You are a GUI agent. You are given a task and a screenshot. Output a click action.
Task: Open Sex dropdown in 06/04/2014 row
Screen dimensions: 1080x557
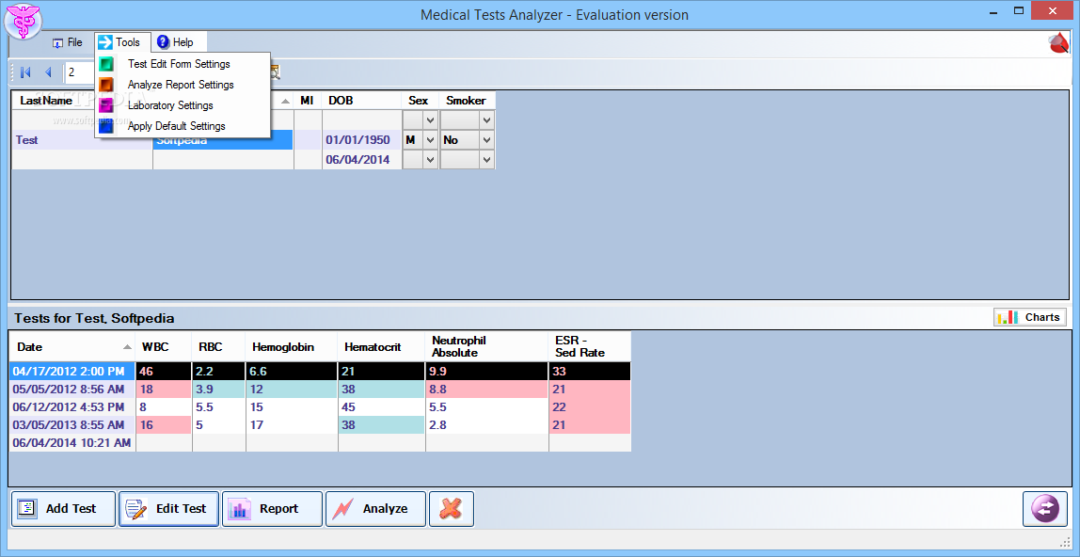tap(431, 160)
